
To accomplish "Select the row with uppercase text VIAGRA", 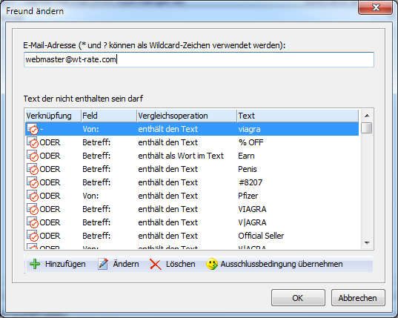I will tap(192, 209).
